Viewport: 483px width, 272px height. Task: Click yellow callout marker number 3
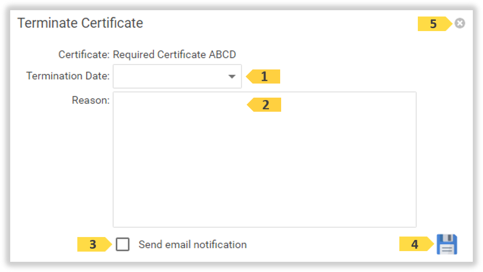tap(93, 245)
